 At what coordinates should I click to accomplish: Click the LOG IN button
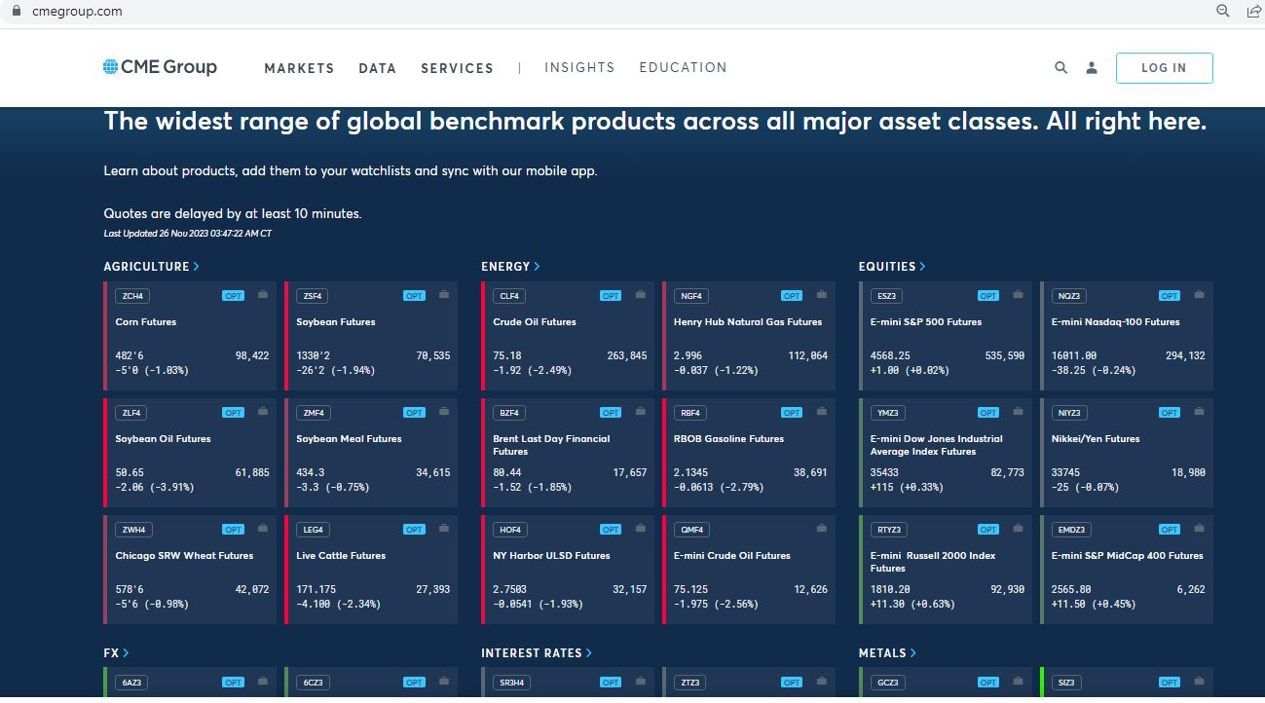click(1164, 68)
